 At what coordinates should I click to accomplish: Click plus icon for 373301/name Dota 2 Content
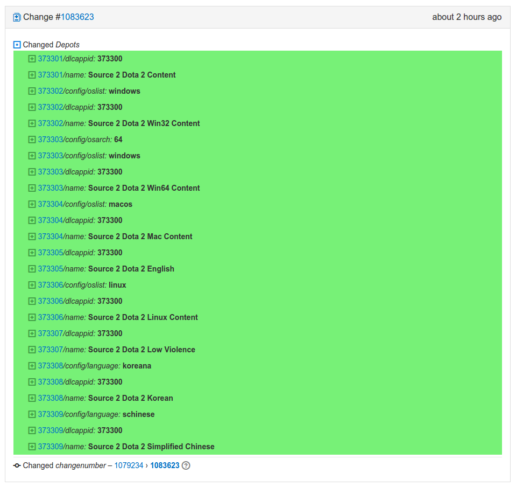pos(32,75)
